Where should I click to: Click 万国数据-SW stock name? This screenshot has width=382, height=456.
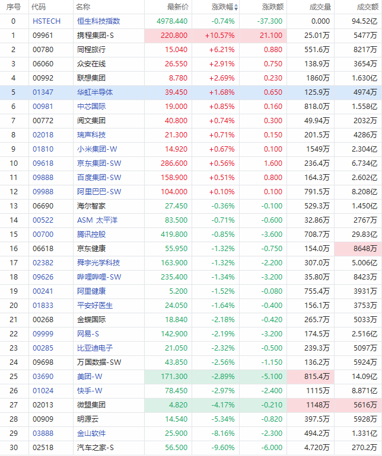tap(99, 362)
